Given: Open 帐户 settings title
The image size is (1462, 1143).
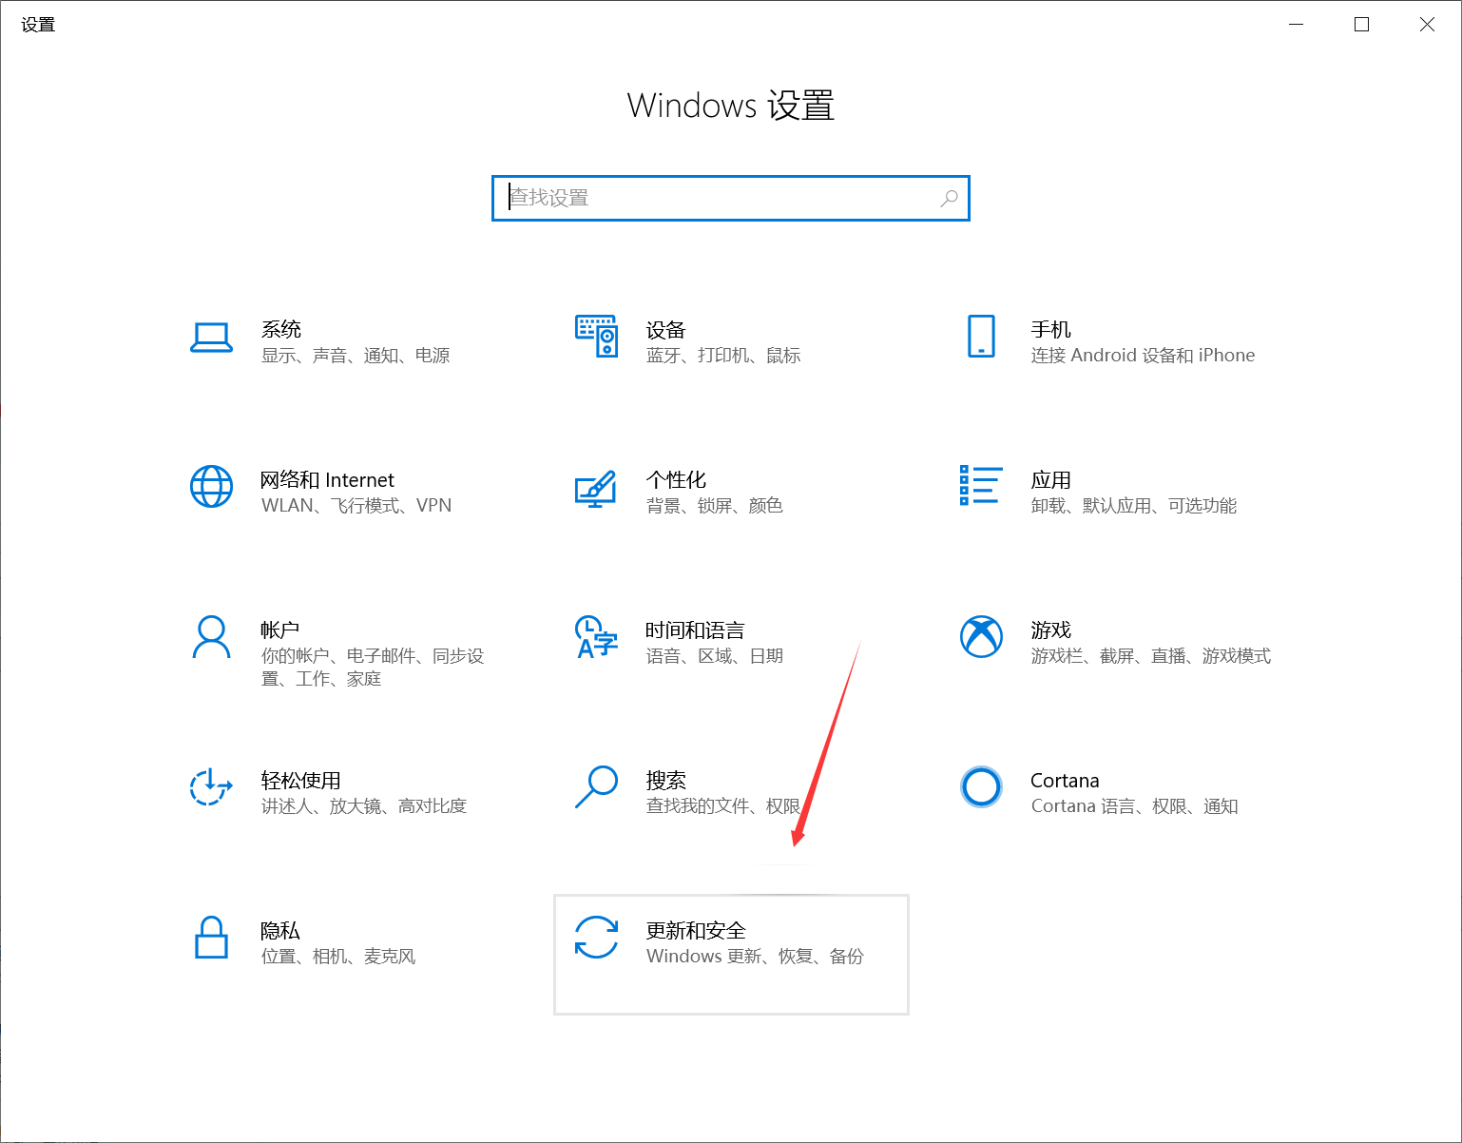Looking at the screenshot, I should (x=280, y=630).
